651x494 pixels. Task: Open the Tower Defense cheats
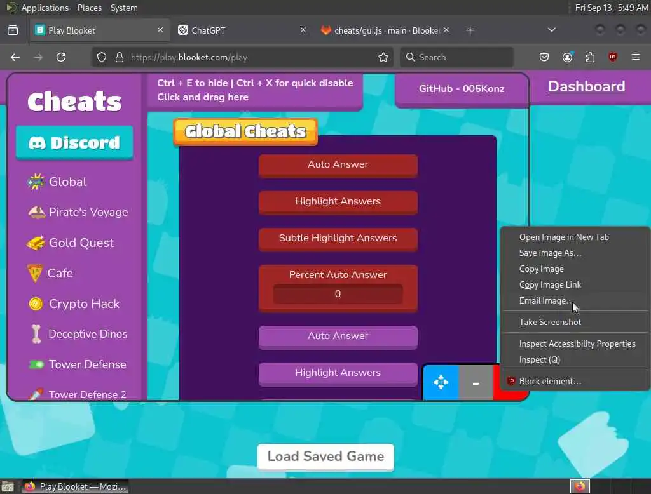(77, 364)
